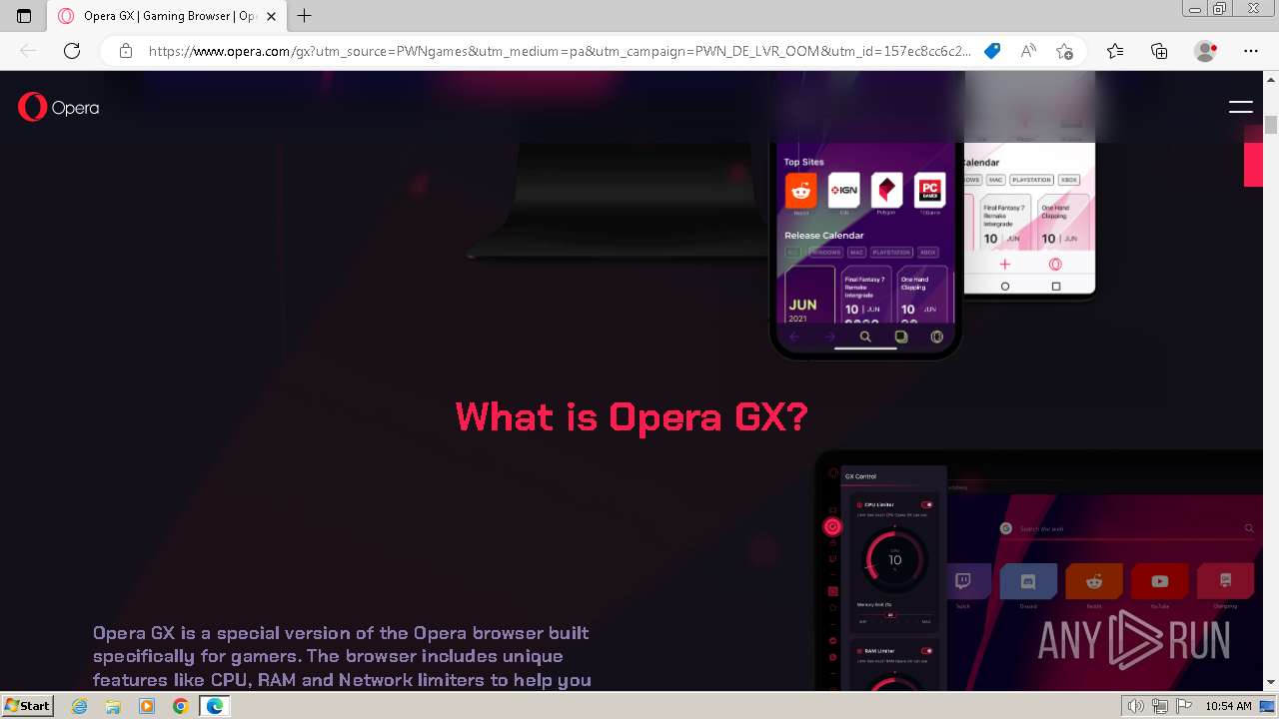Screen dimensions: 1279x719
Task: Click the CPU limiter gauge showing 10
Action: click(894, 560)
